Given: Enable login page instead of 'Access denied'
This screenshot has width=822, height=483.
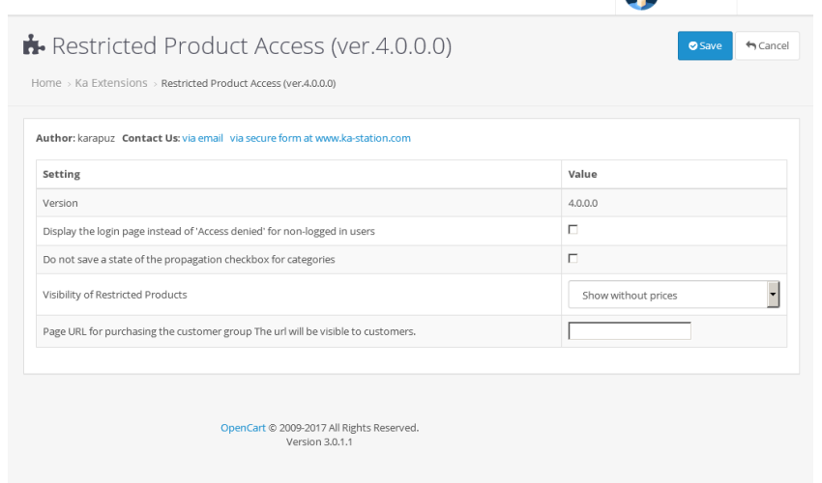Looking at the screenshot, I should [x=573, y=230].
